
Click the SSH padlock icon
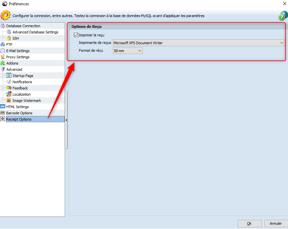click(9, 38)
